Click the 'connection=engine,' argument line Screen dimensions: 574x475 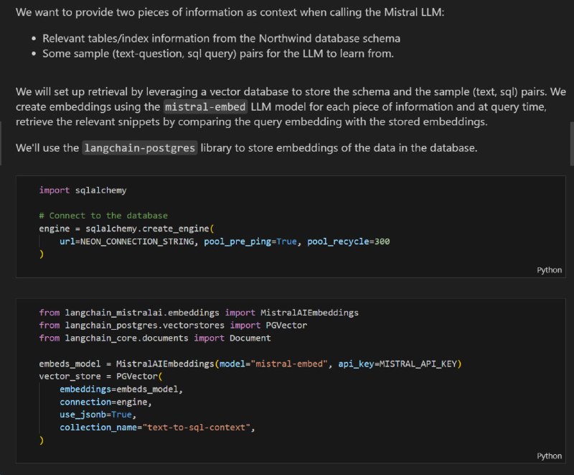tap(105, 402)
